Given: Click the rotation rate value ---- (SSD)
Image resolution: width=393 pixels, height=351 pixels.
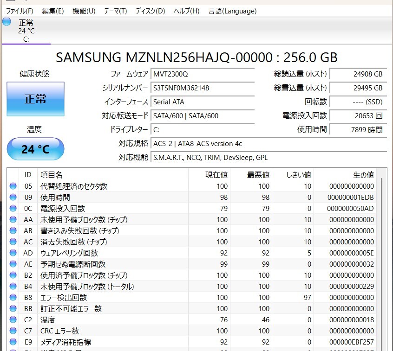Looking at the screenshot, I should [358, 102].
